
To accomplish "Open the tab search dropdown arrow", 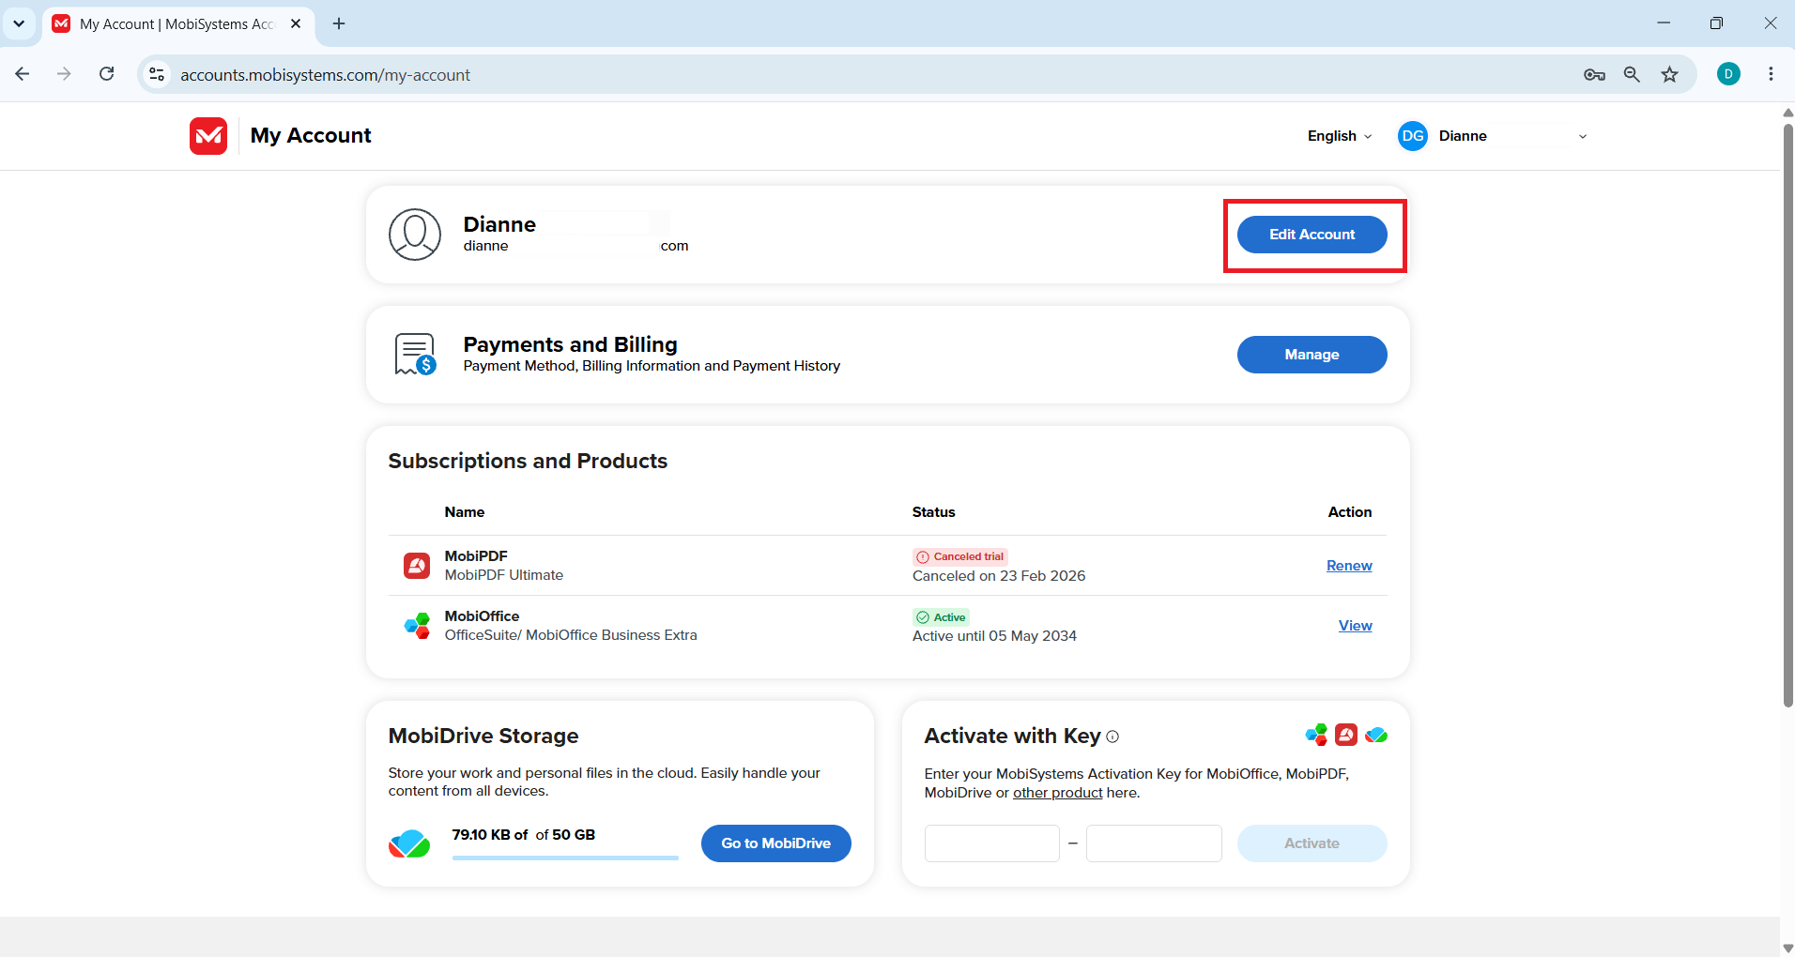I will click(x=19, y=23).
